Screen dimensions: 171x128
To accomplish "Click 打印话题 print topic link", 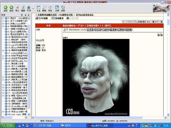I will pyautogui.click(x=42, y=18).
